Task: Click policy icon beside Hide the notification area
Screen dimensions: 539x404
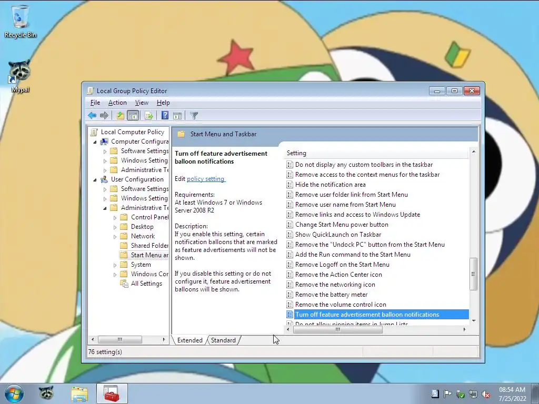Action: point(290,185)
